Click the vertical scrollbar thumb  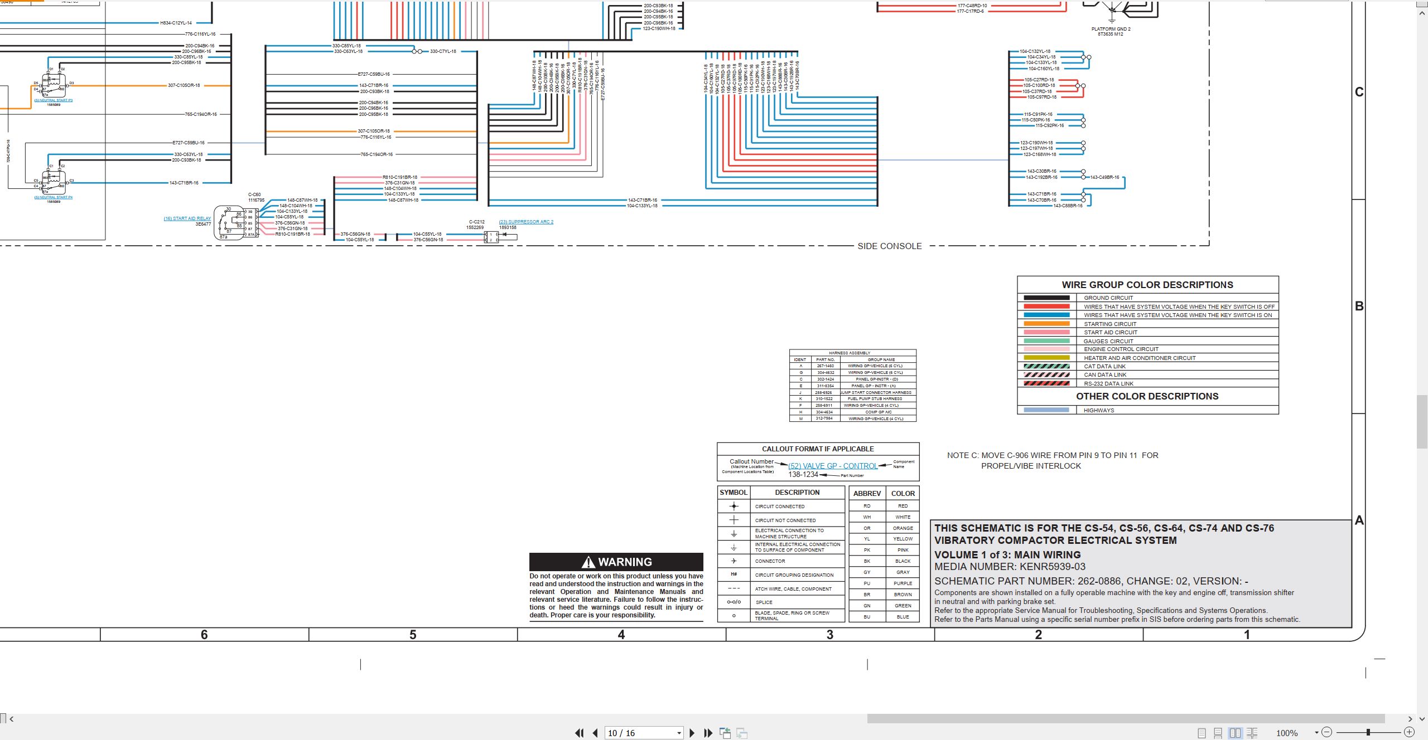point(1422,422)
